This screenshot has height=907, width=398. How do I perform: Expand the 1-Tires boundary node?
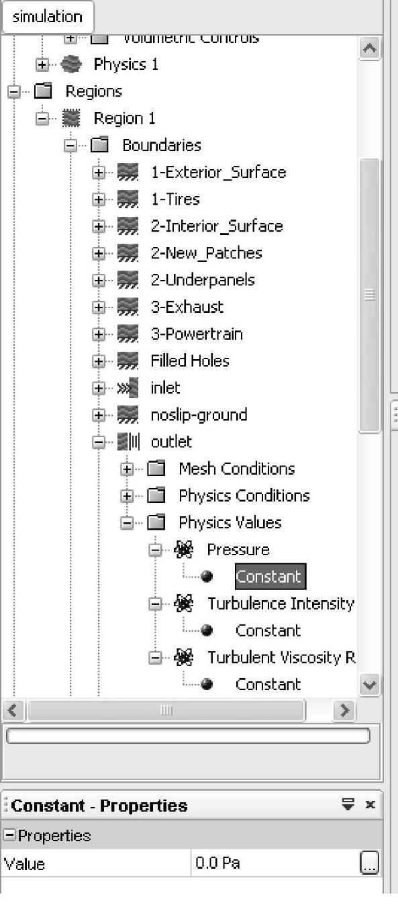99,199
